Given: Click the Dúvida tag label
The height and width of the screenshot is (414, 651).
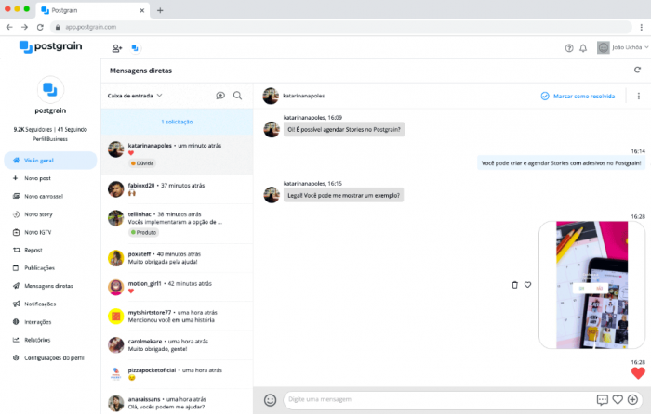Looking at the screenshot, I should [x=142, y=163].
